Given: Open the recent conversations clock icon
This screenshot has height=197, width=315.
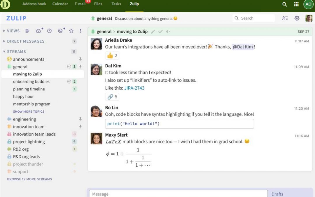Looking at the screenshot, I should coord(49,31).
